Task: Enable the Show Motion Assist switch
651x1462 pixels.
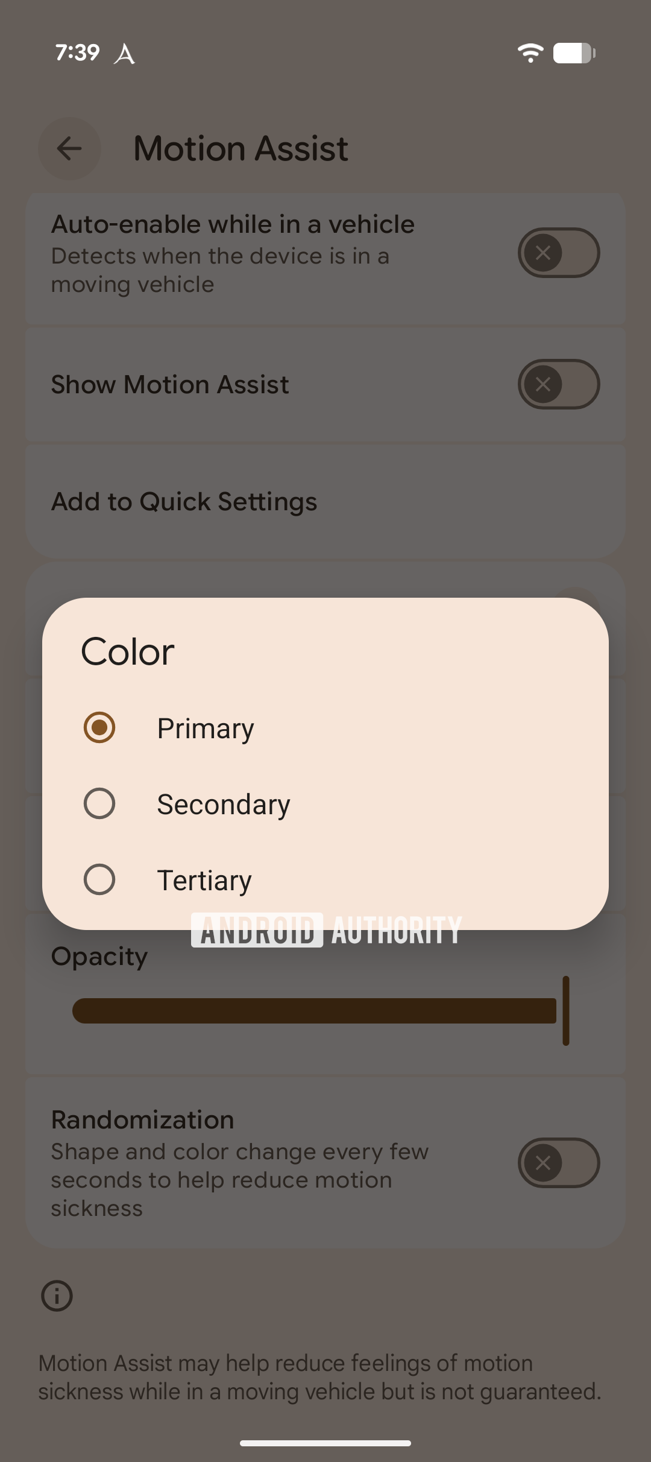Action: [x=558, y=384]
